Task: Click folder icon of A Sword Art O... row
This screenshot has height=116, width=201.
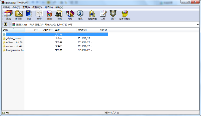Action: point(4,42)
